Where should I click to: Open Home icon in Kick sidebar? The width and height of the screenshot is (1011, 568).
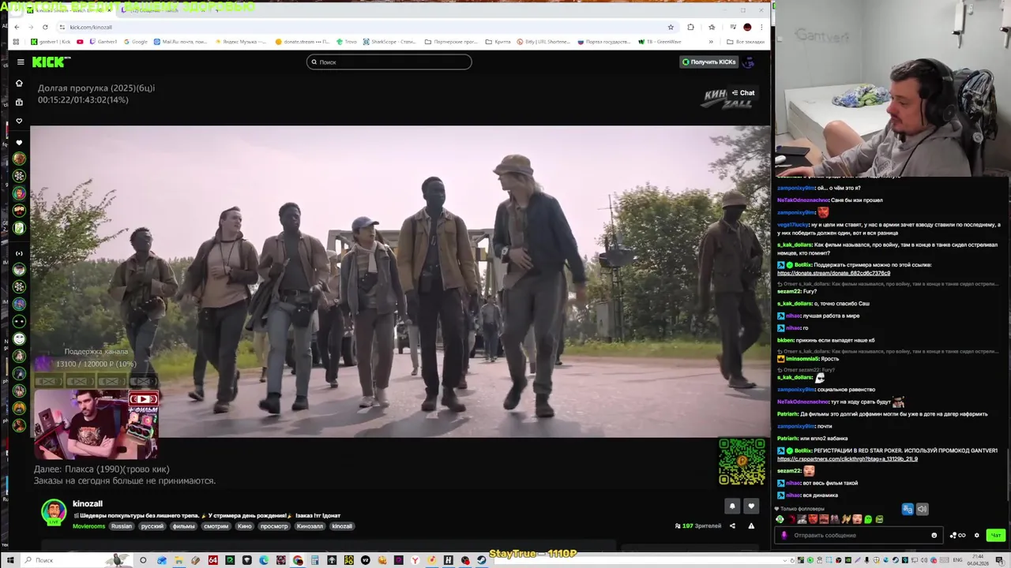tap(19, 83)
